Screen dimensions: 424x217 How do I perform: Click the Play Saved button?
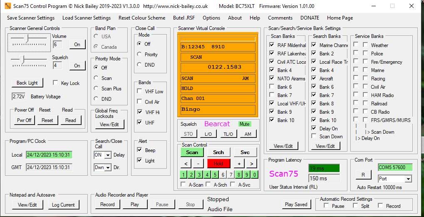coord(296,204)
